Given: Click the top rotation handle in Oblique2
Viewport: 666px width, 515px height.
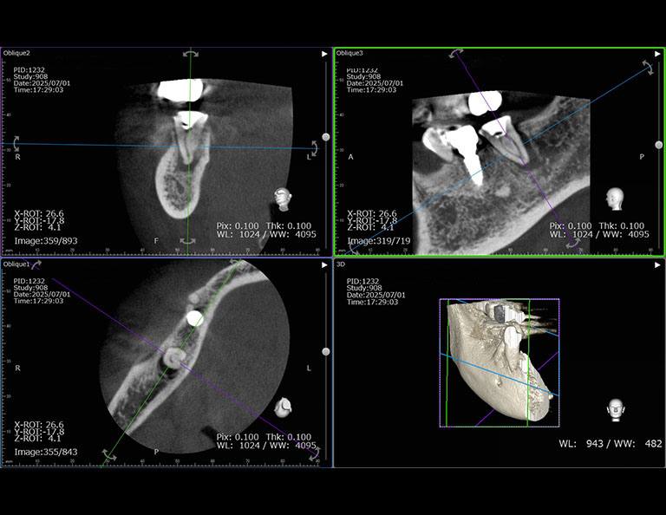Looking at the screenshot, I should coord(190,54).
